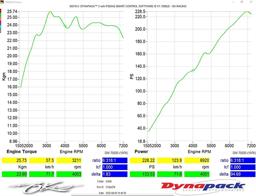Click the Engine RPM label under power graph
The width and height of the screenshot is (256, 196).
tap(199, 152)
